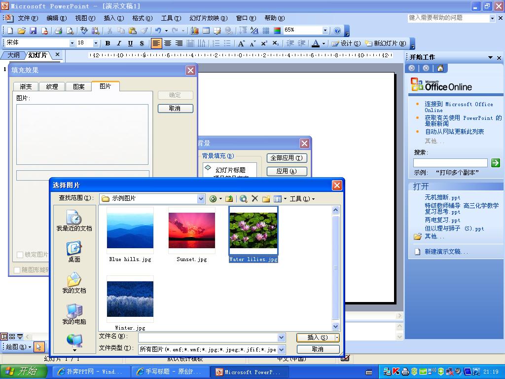Click 取消 in the Select Picture dialog
The width and height of the screenshot is (505, 379).
[x=318, y=349]
